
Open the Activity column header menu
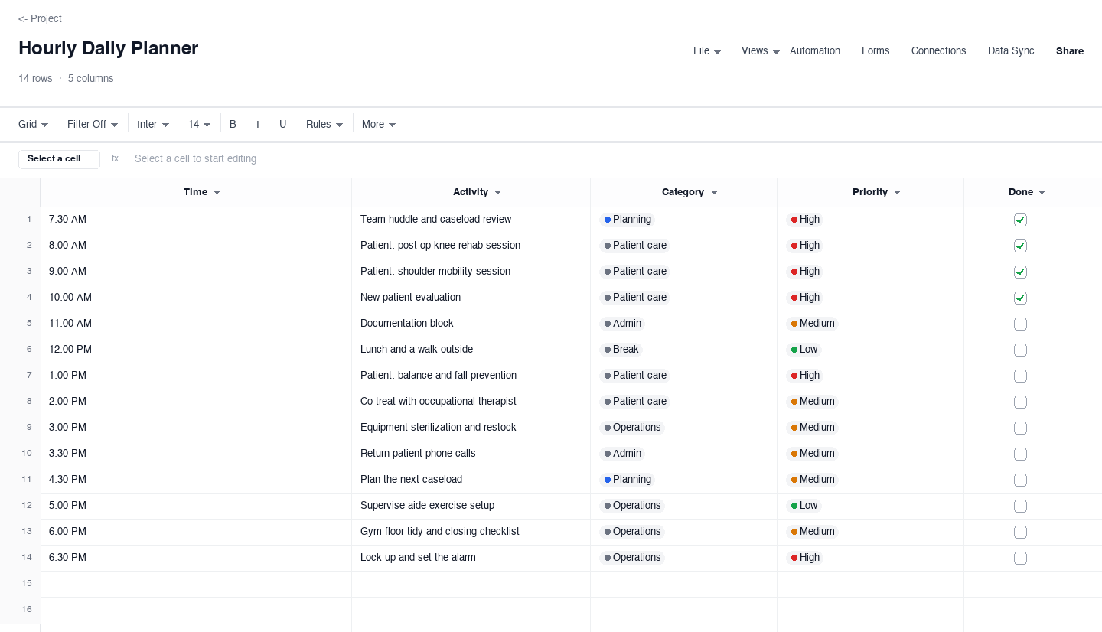(497, 193)
